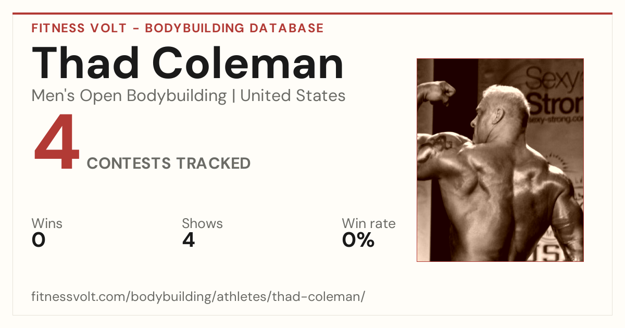Select the 0% win rate value
Screen dimensions: 625x328
tap(358, 240)
